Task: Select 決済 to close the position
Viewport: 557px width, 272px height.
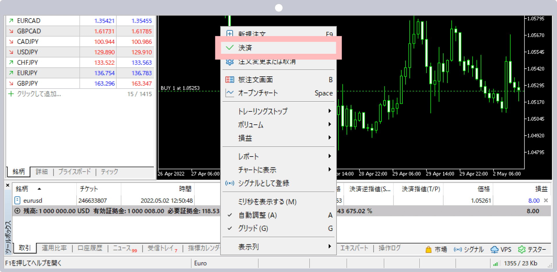Action: tap(278, 48)
